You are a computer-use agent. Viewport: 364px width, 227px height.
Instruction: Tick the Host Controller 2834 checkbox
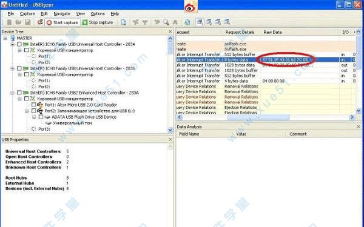pyautogui.click(x=19, y=44)
